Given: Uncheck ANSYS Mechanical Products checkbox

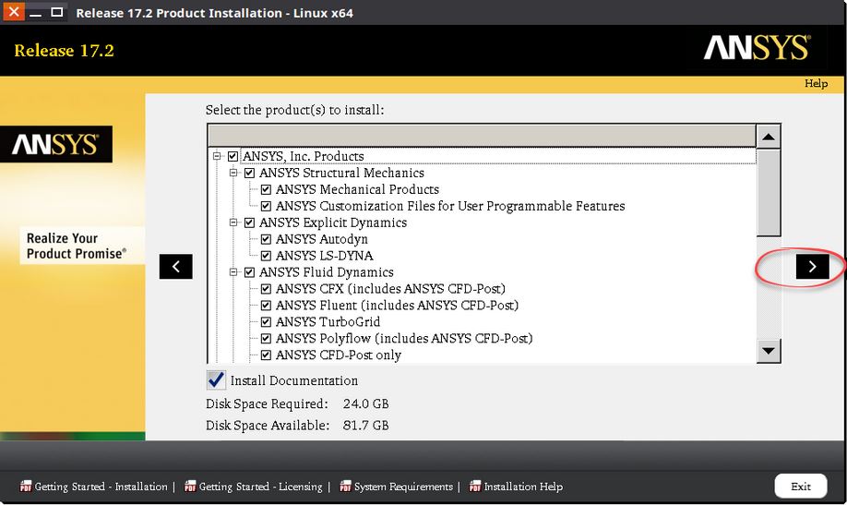Looking at the screenshot, I should (x=266, y=190).
